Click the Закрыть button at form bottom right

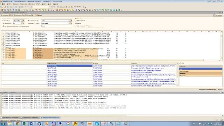click(x=220, y=90)
